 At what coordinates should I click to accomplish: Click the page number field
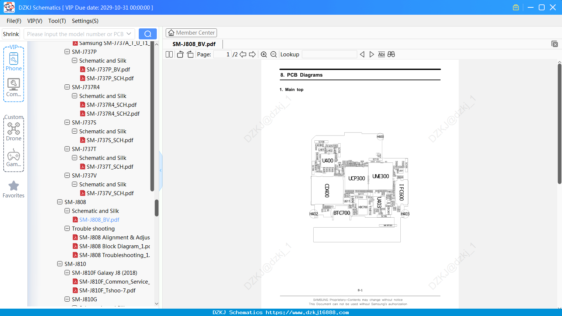pyautogui.click(x=223, y=55)
